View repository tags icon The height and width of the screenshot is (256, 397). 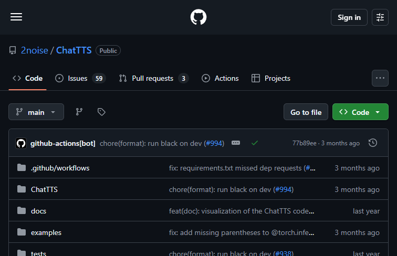(101, 112)
